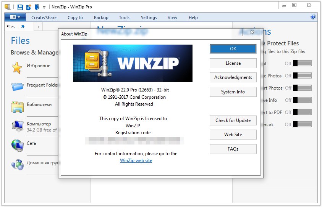The image size is (322, 207).
Task: Toggle the Remove Info switch
Action: (x=302, y=100)
